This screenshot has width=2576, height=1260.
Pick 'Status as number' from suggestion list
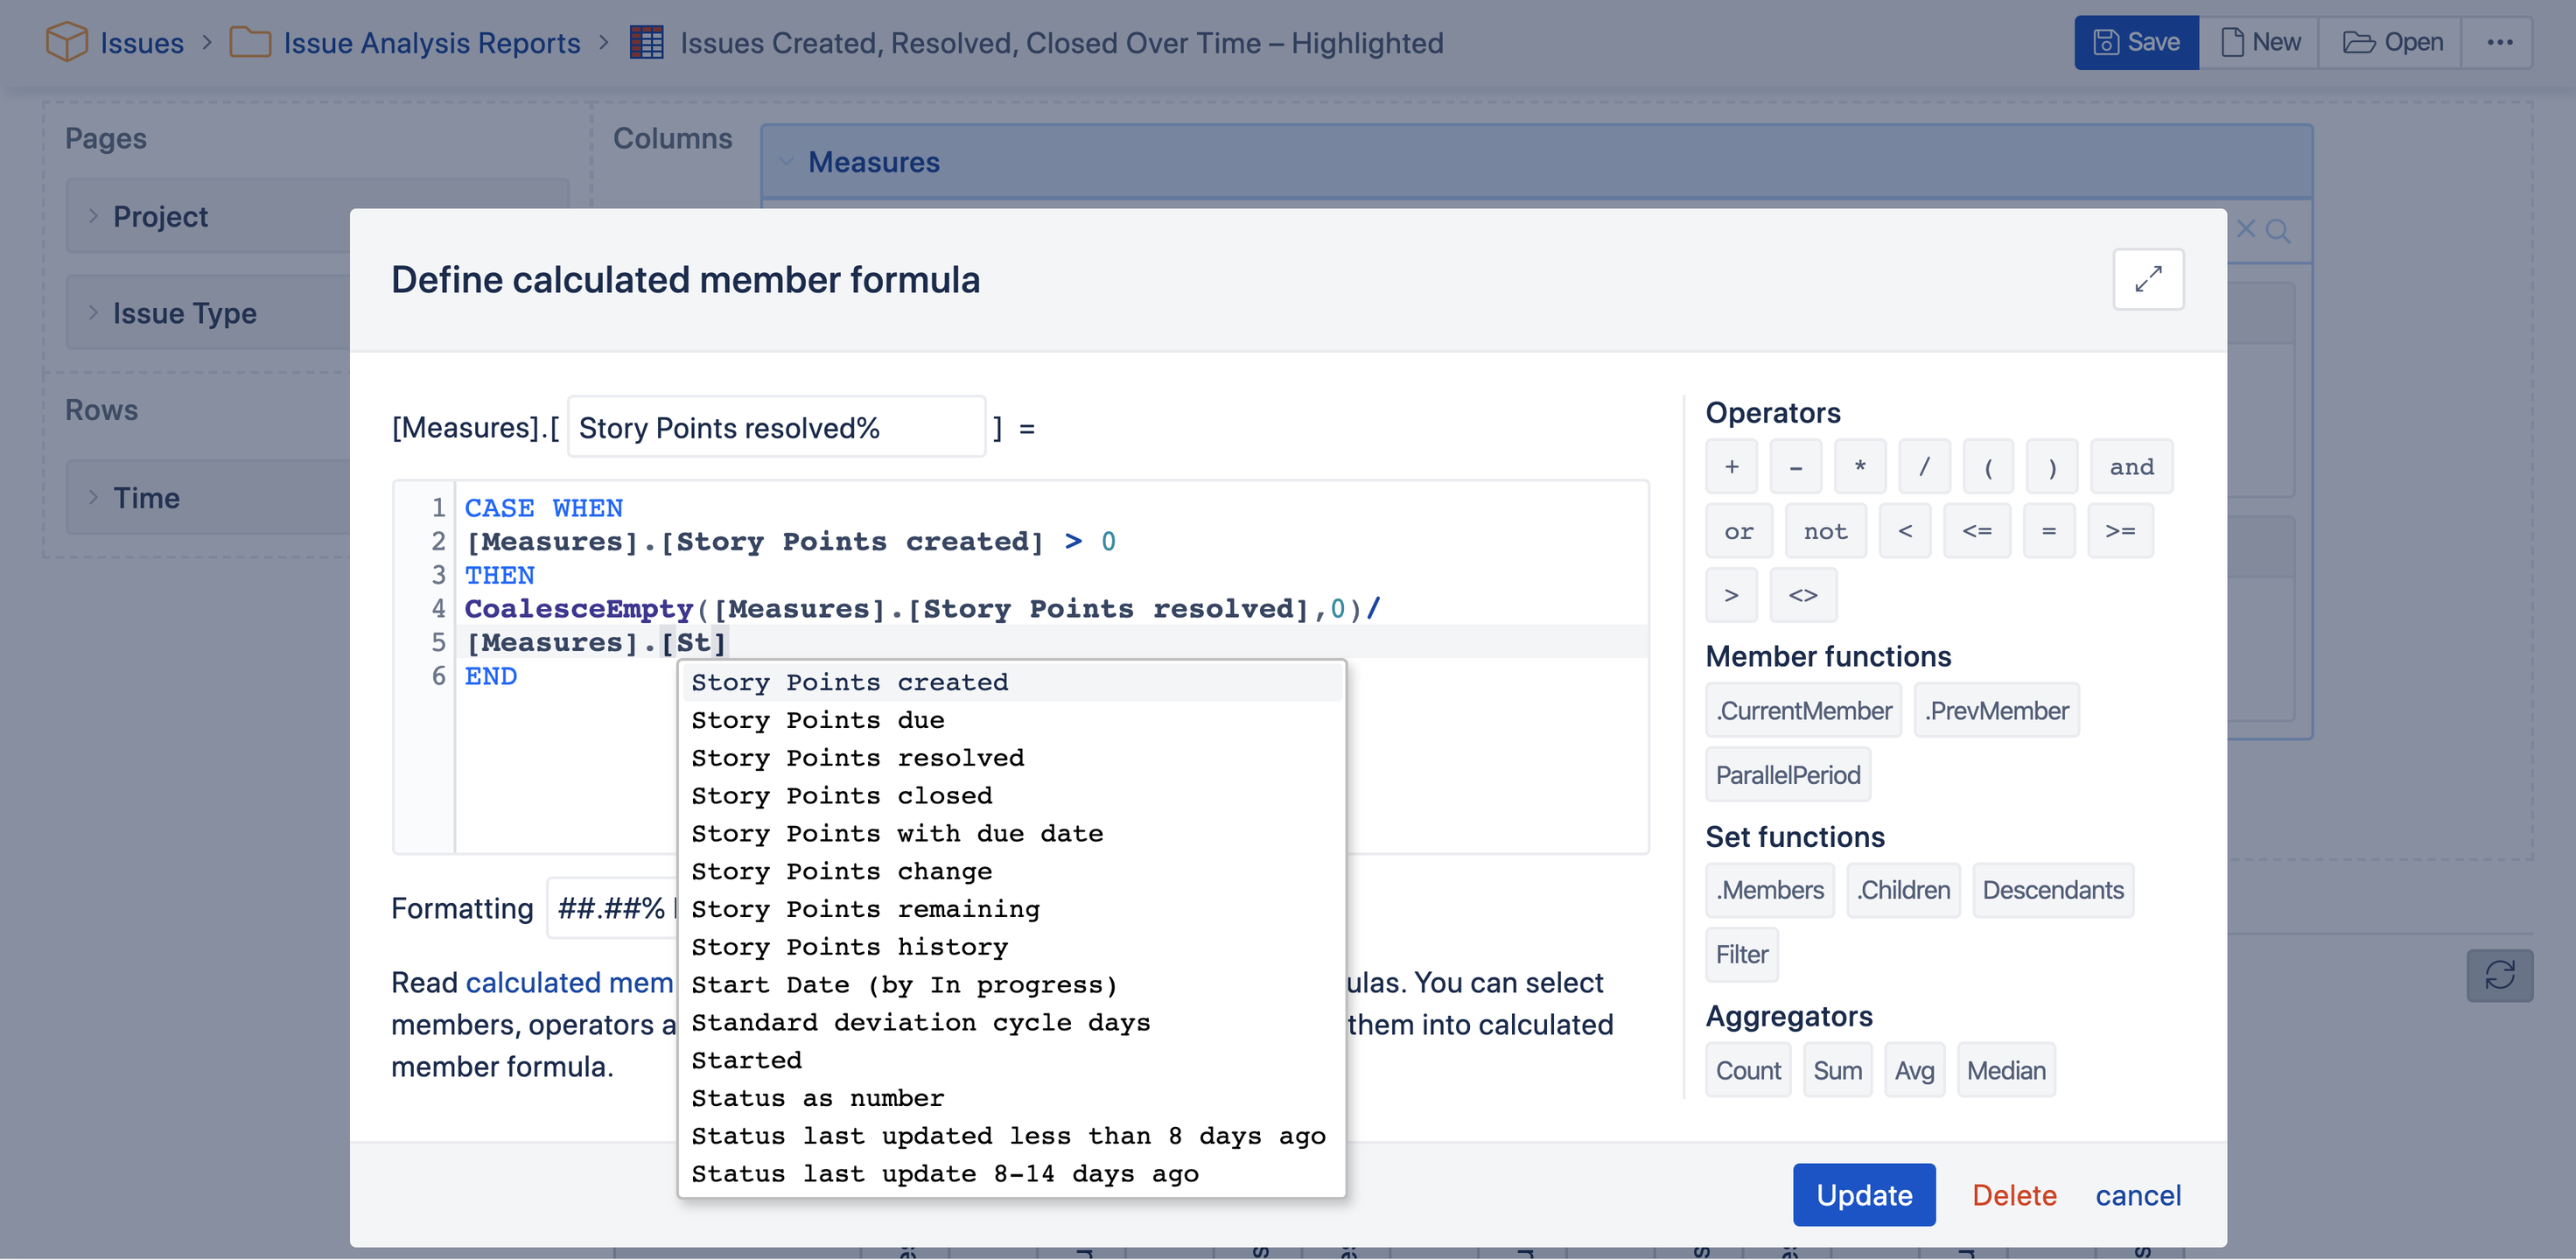pos(817,1098)
